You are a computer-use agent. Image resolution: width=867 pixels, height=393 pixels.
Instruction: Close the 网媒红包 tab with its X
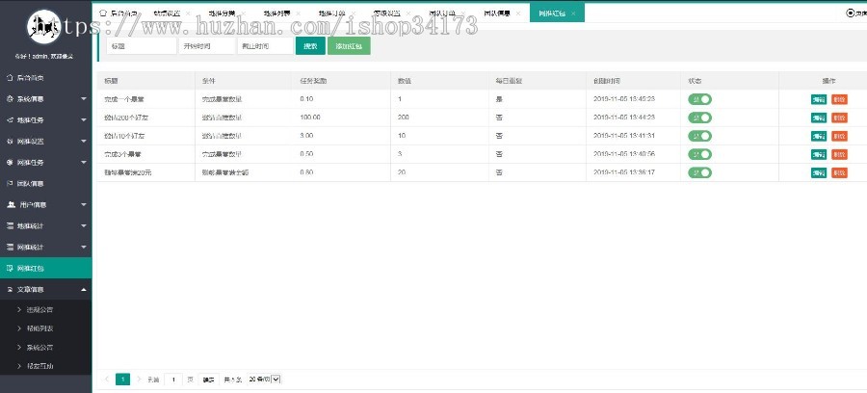tap(573, 13)
